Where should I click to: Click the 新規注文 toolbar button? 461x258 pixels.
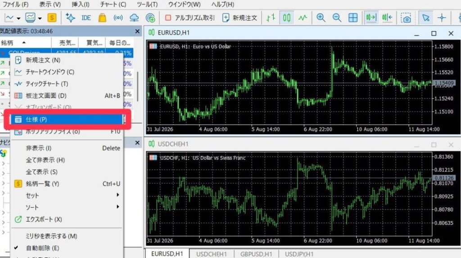(x=240, y=18)
